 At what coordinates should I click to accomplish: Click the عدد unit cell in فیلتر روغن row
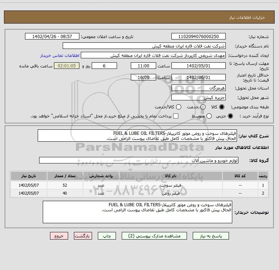point(101,193)
